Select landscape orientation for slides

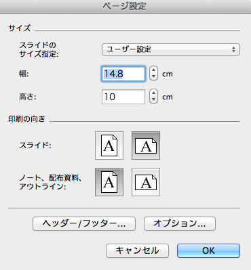coord(146,145)
